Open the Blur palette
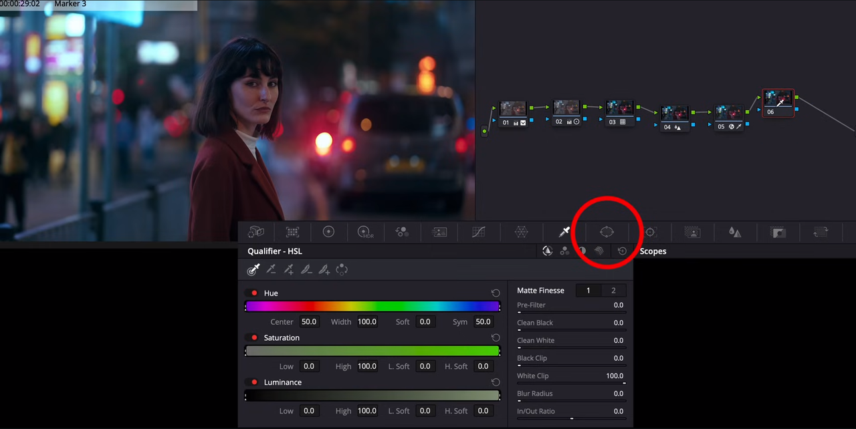The image size is (856, 429). click(x=735, y=232)
